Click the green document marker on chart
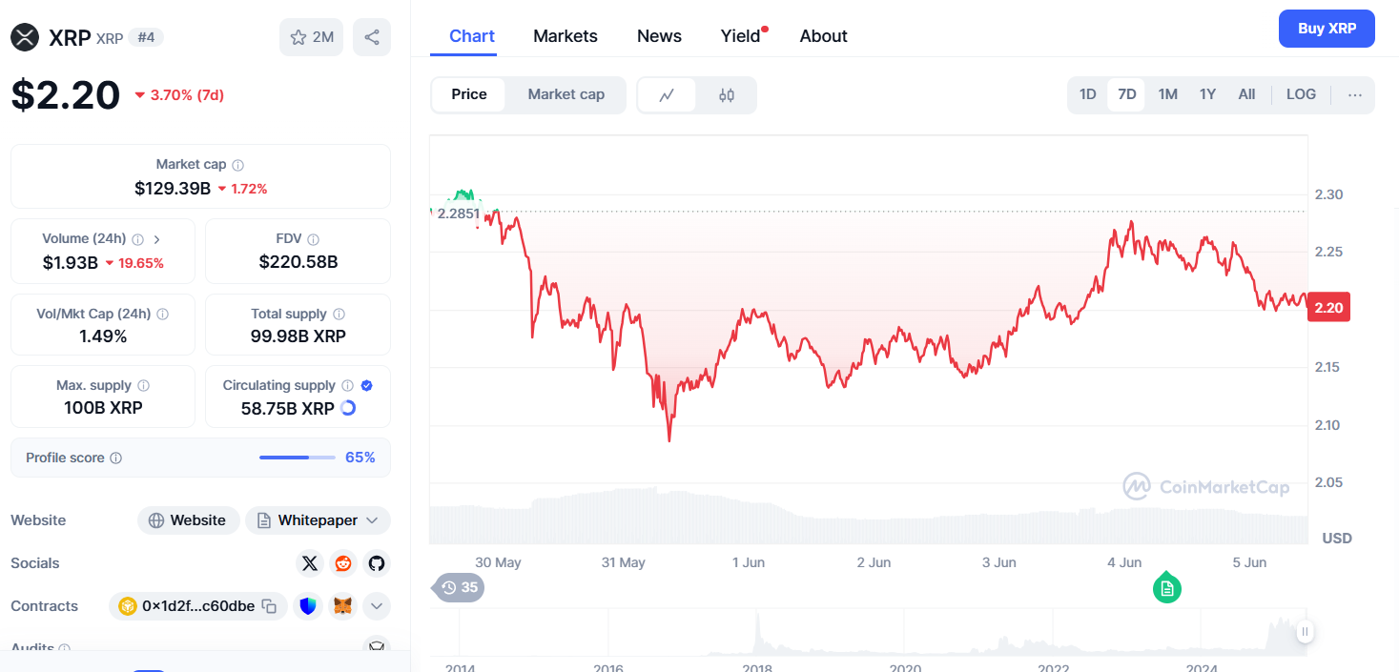Image resolution: width=1399 pixels, height=672 pixels. [x=1166, y=589]
